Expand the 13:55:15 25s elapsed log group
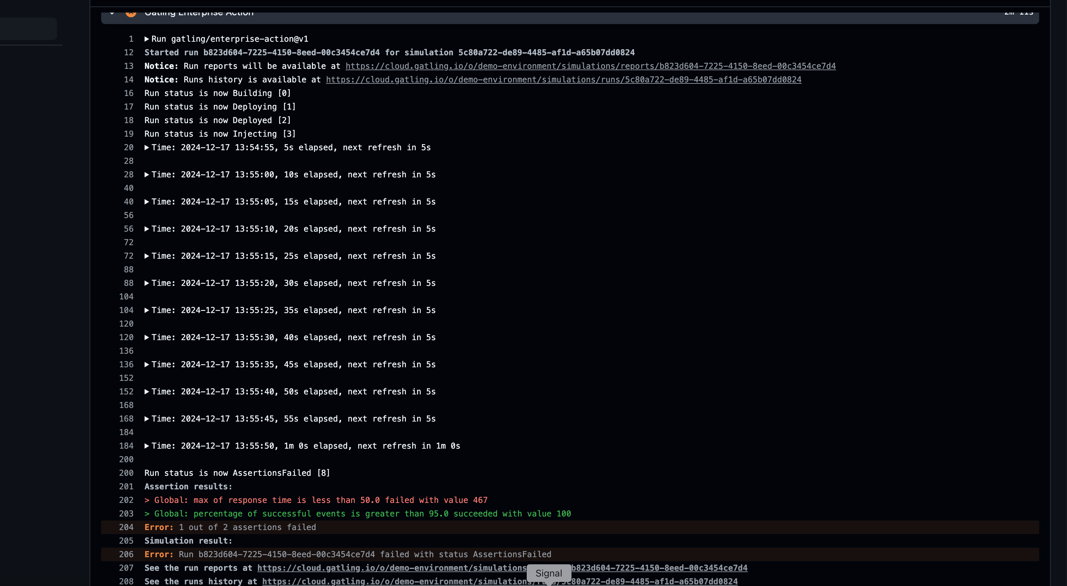 click(x=147, y=256)
